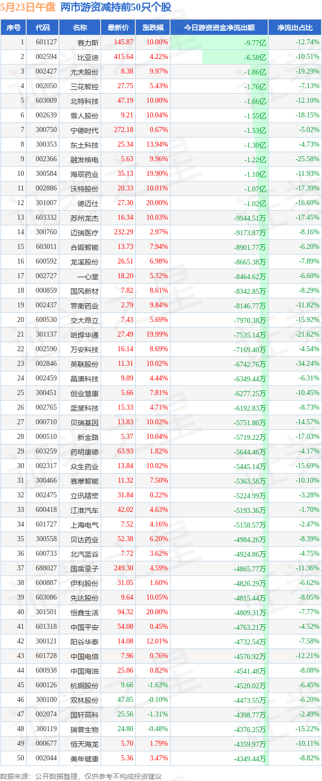Select stock name 比亚迪
Screen dimensions: 322x781
point(88,57)
